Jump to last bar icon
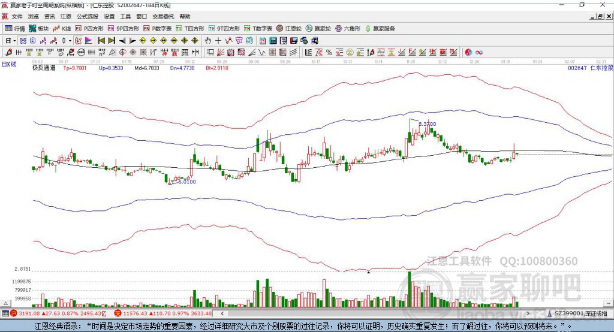Image resolution: width=614 pixels, height=332 pixels. coord(112,41)
